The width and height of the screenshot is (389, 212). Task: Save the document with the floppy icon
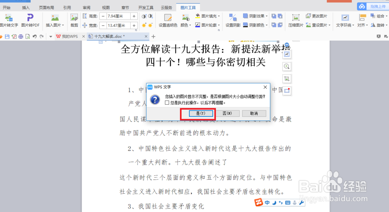coord(7,37)
